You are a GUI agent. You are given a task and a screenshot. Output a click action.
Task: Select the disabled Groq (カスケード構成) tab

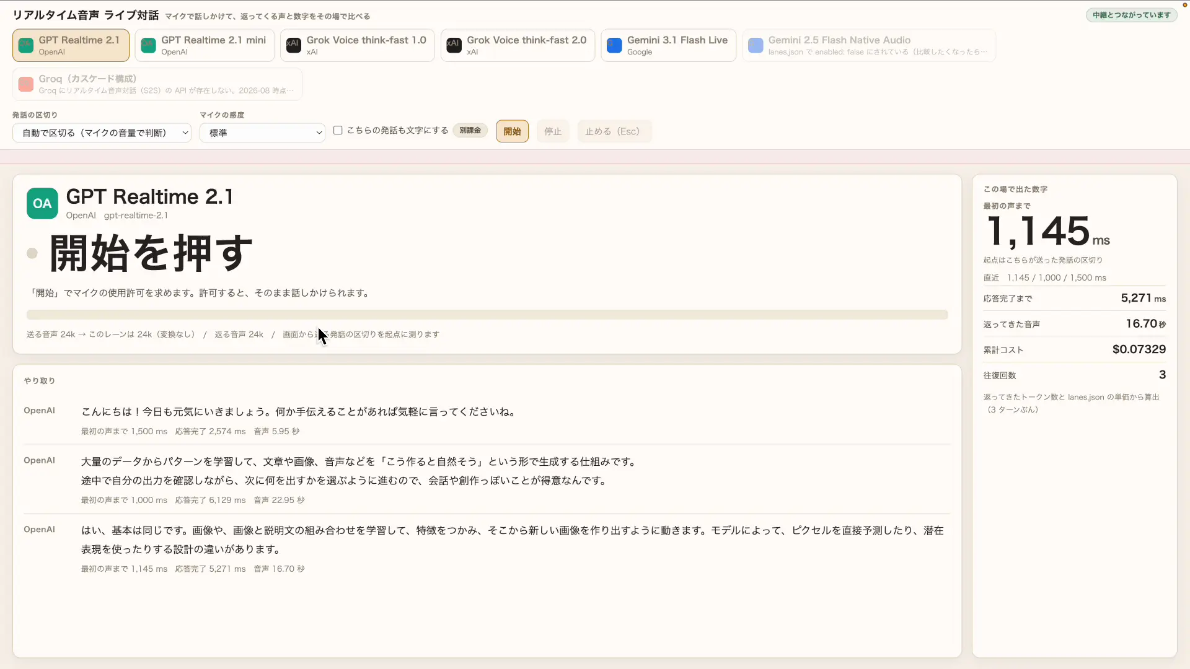(x=157, y=84)
